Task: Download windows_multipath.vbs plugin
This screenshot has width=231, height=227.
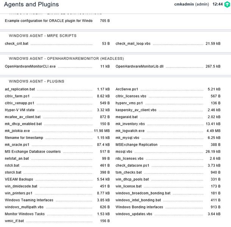Action: coord(24,207)
